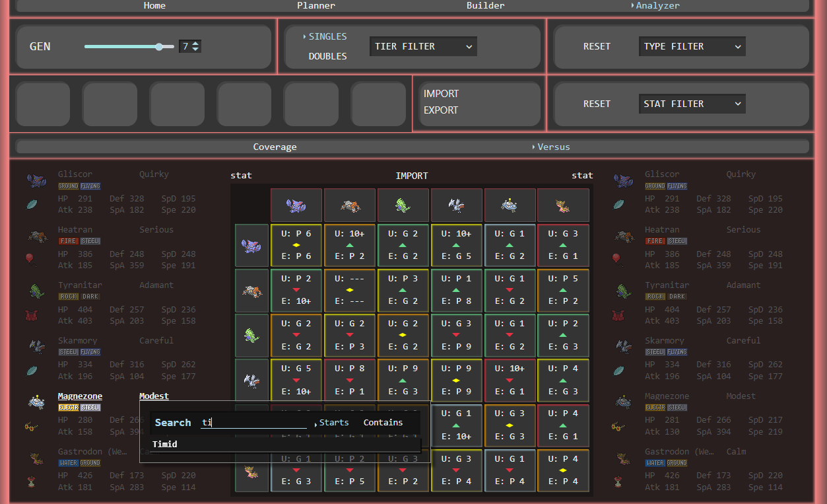
Task: Click left Skarmory sprite icon
Action: (x=36, y=346)
